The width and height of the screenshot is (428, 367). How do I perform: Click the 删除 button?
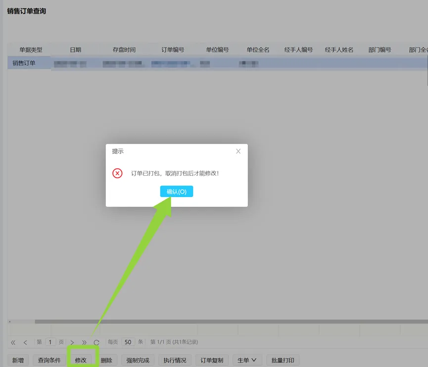tap(106, 360)
